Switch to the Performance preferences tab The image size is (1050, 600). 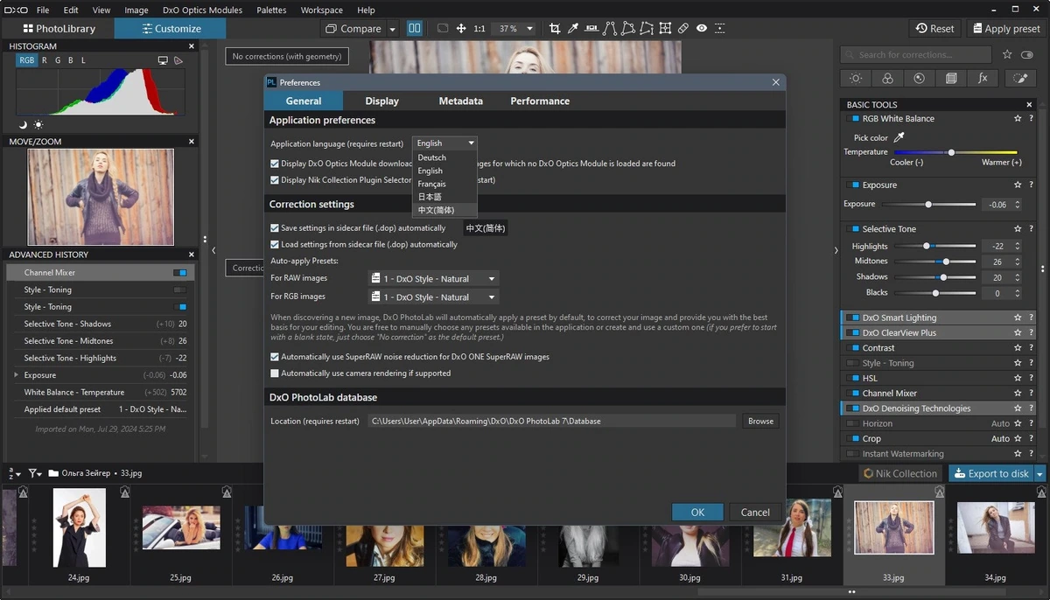tap(540, 101)
